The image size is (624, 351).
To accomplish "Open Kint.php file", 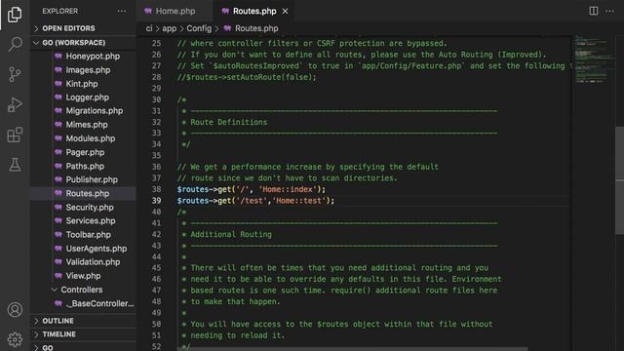I will 82,84.
